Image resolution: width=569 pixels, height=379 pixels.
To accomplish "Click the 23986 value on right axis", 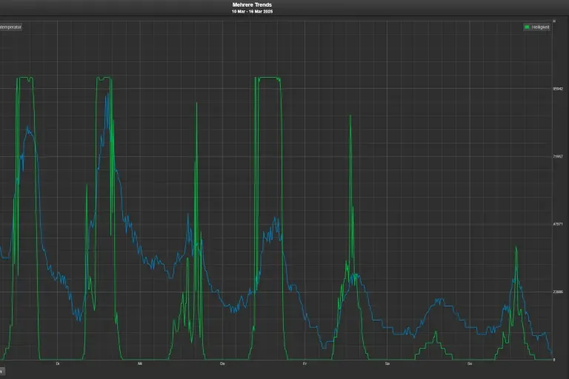I will pos(558,292).
